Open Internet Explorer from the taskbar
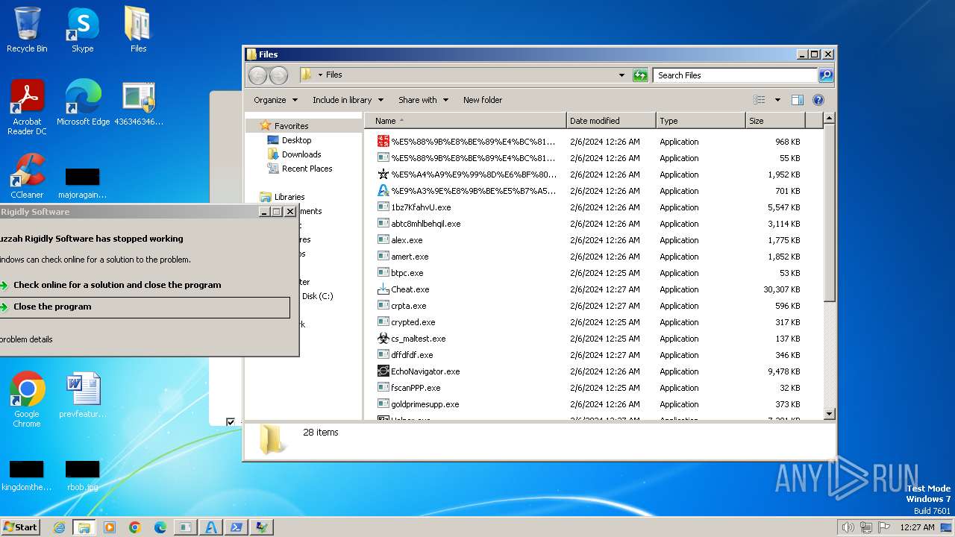The width and height of the screenshot is (955, 537). [x=59, y=527]
